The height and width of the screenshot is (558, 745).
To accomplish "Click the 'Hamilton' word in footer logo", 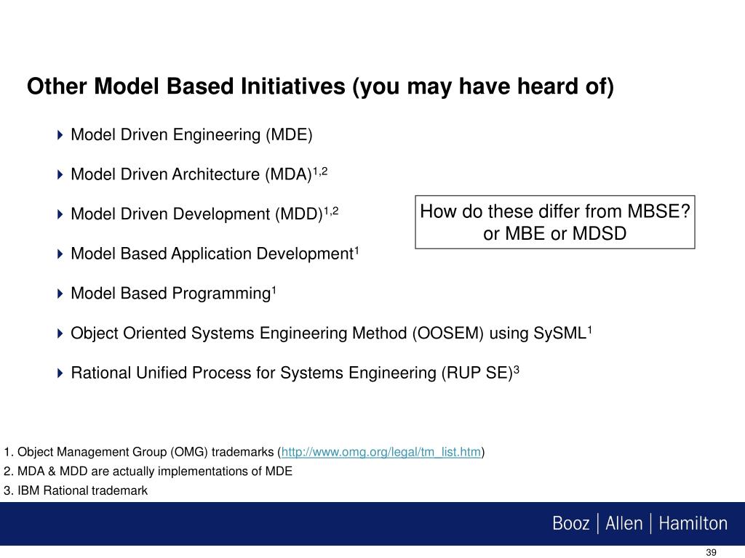I will click(x=693, y=524).
